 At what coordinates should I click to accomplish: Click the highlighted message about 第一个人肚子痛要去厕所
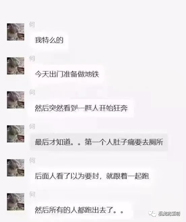[x=99, y=142]
